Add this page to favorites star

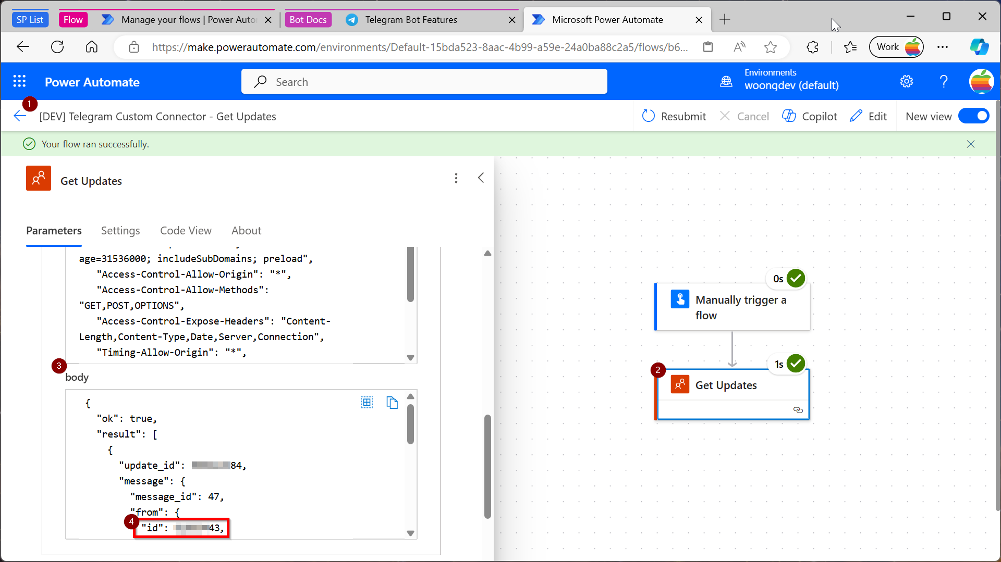tap(771, 47)
